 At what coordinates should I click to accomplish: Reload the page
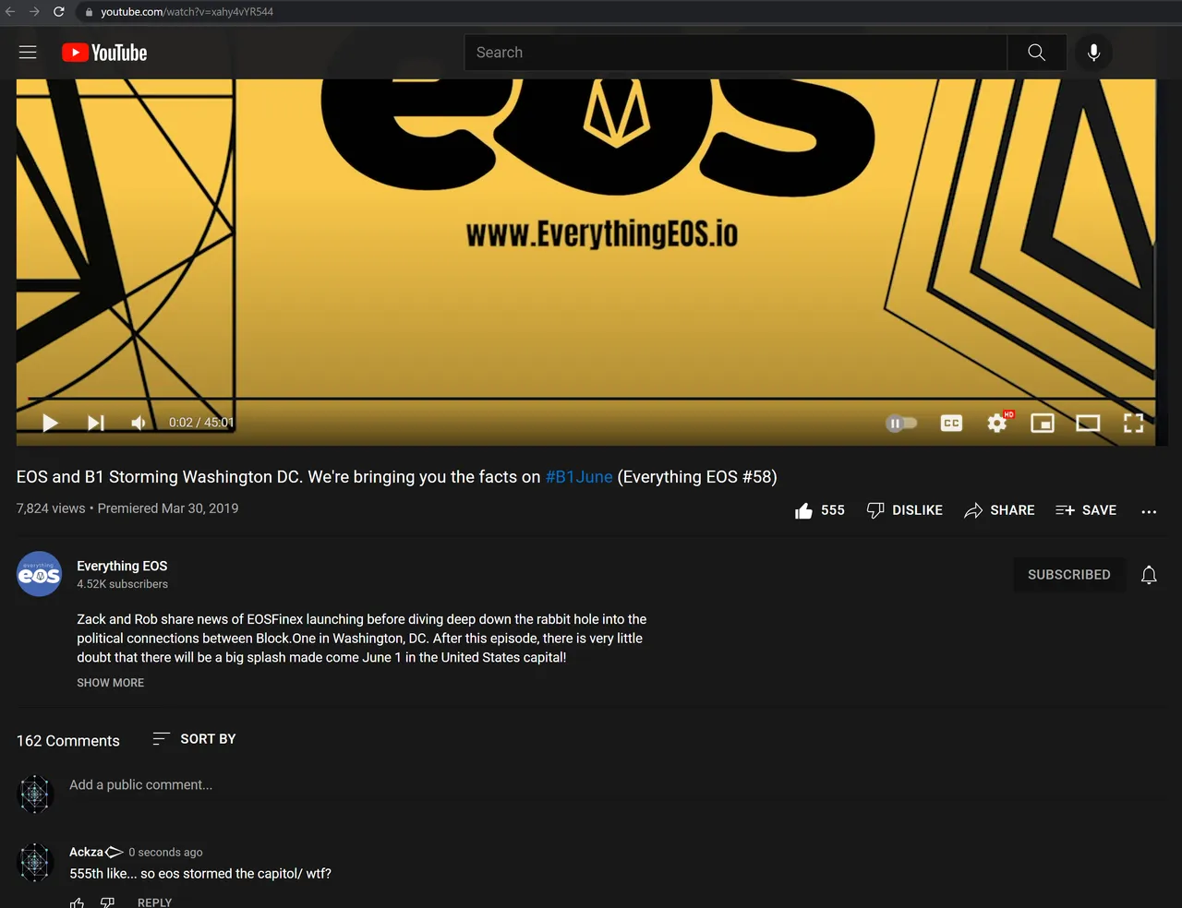58,11
